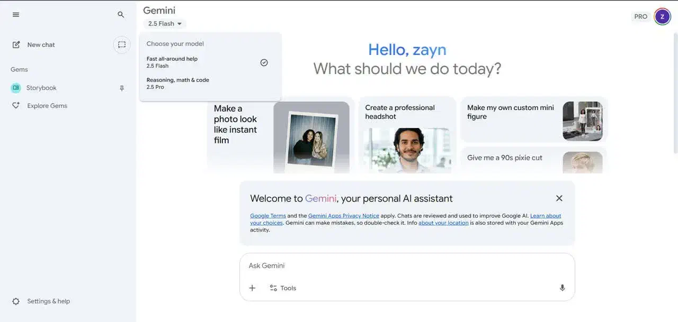The image size is (678, 322).
Task: Click the Gemini title text in the header
Action: [x=159, y=10]
